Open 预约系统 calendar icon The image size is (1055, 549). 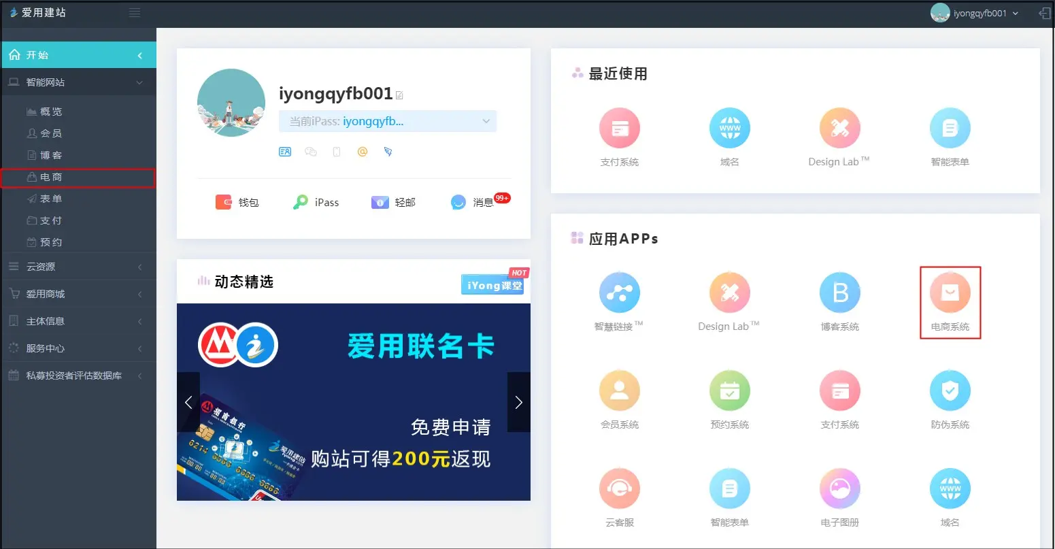pyautogui.click(x=729, y=391)
